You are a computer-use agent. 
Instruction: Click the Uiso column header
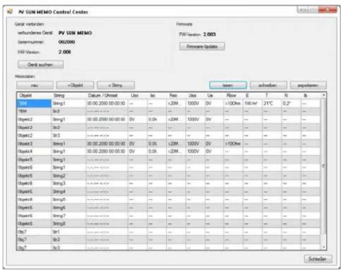(195, 95)
